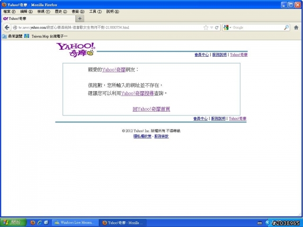Image resolution: width=303 pixels, height=227 pixels.
Task: Reload the page using the refresh icon
Action: pos(217,27)
